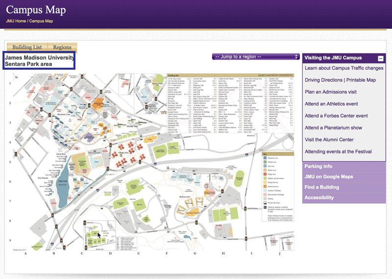
Task: Click the Greek Row label on the map
Action: pos(61,154)
